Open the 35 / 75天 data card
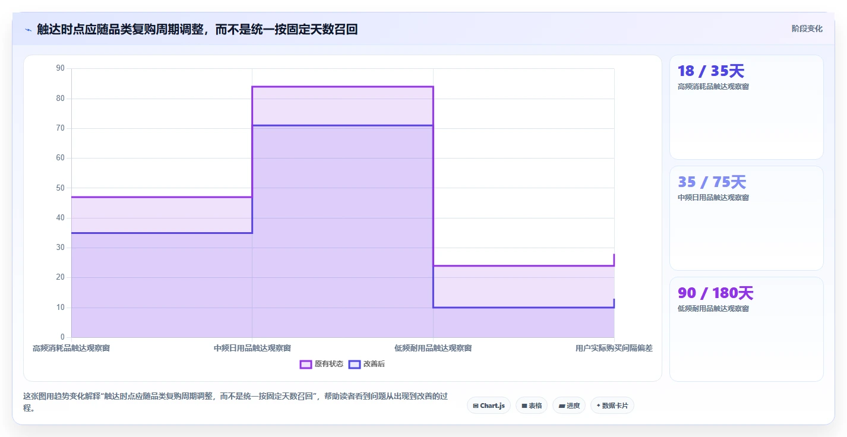This screenshot has width=847, height=437. pyautogui.click(x=747, y=218)
